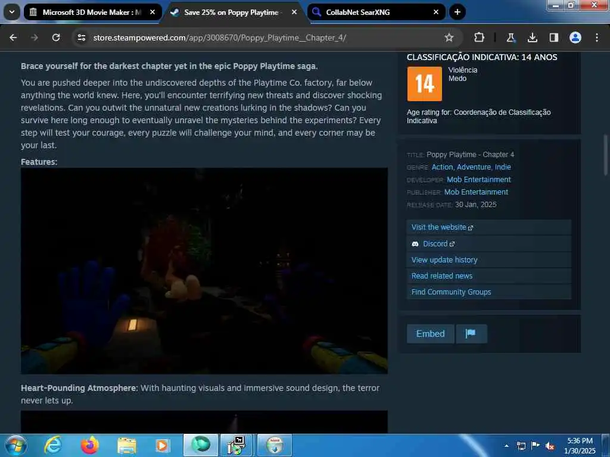610x457 pixels.
Task: Open the browser profile avatar
Action: point(575,37)
